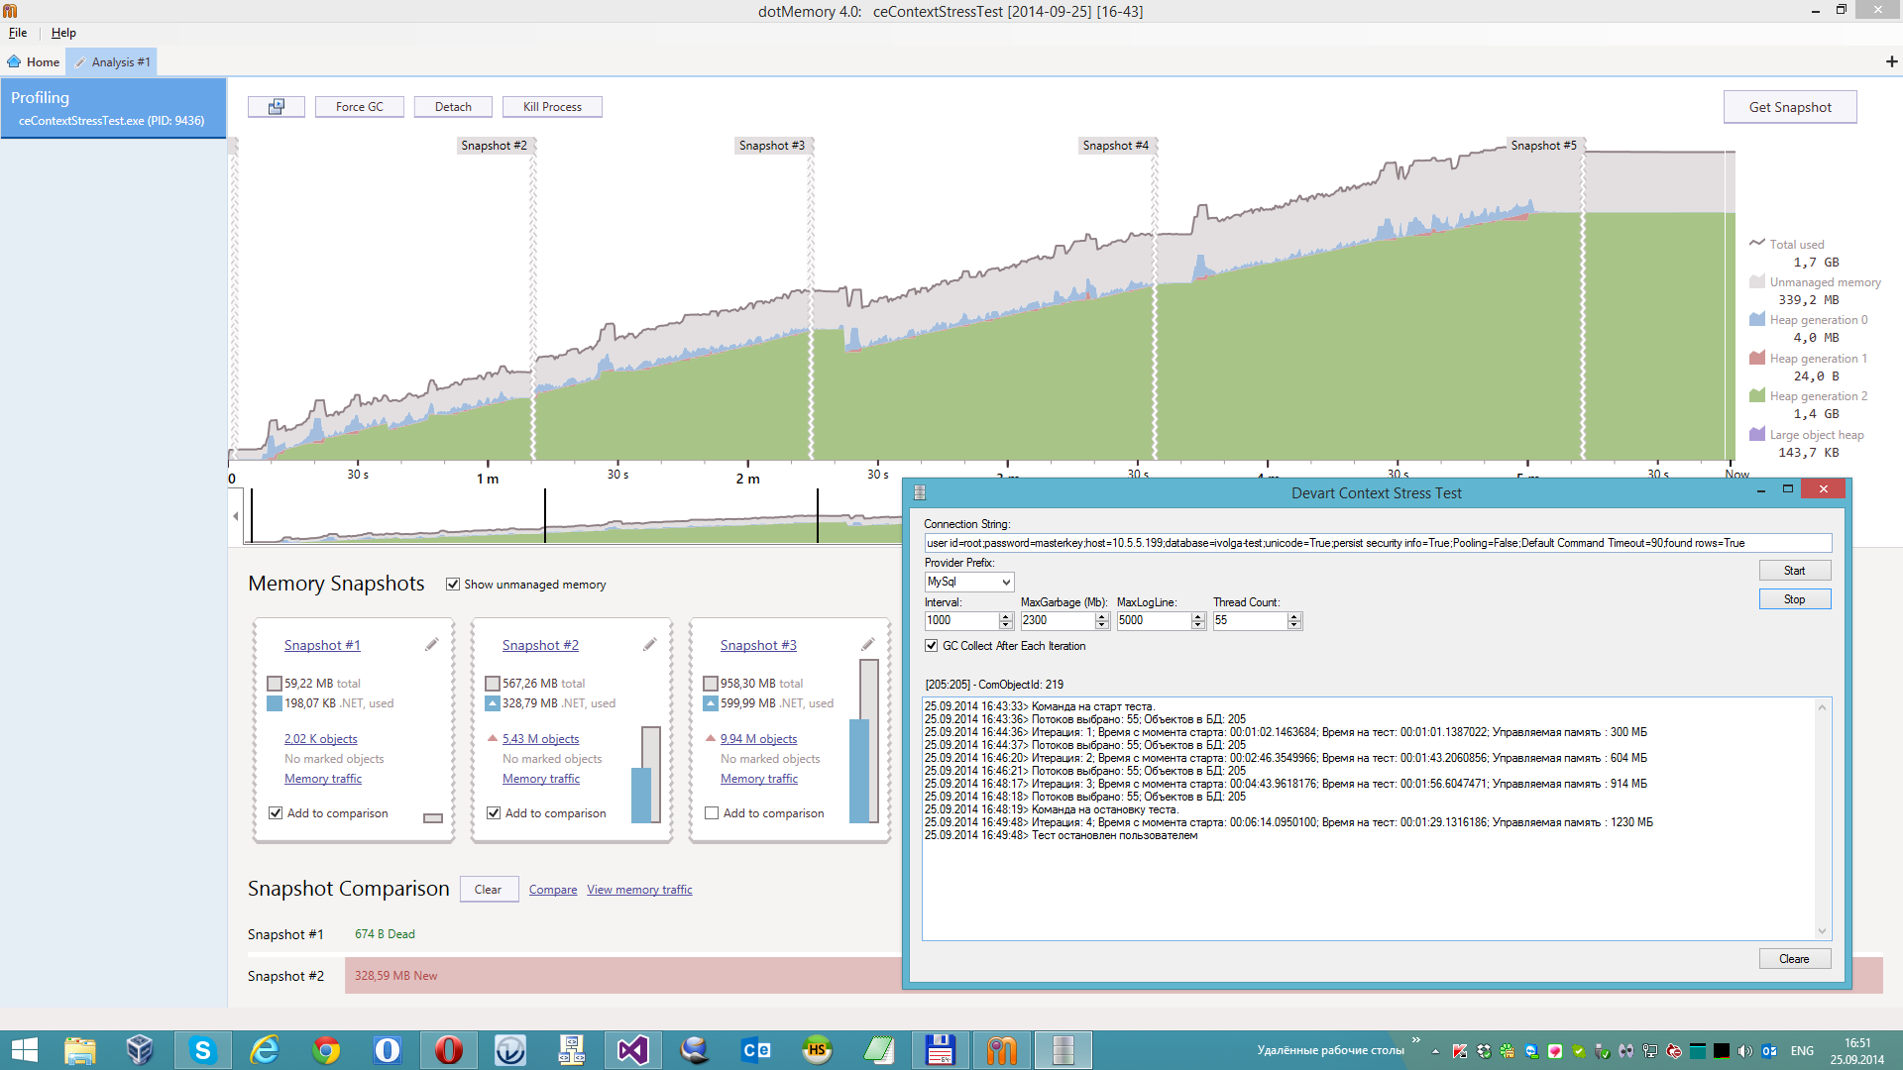Switch to the Analysis #1 tab

[112, 61]
